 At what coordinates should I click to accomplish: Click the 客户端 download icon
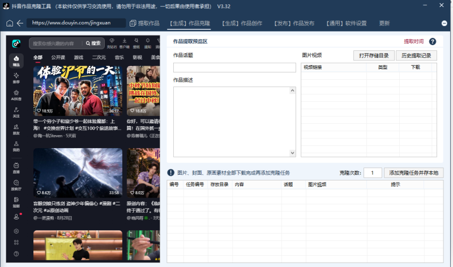[x=124, y=43]
